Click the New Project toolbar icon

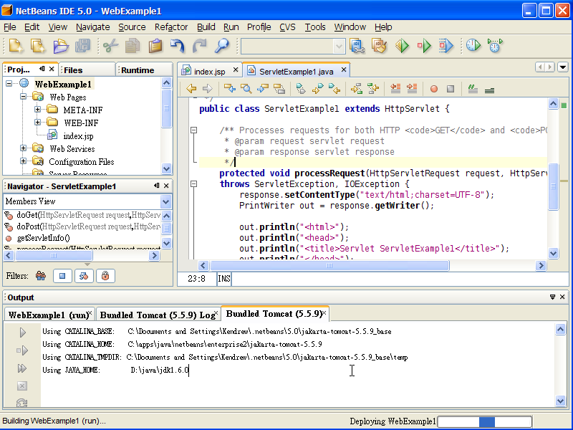(38, 46)
